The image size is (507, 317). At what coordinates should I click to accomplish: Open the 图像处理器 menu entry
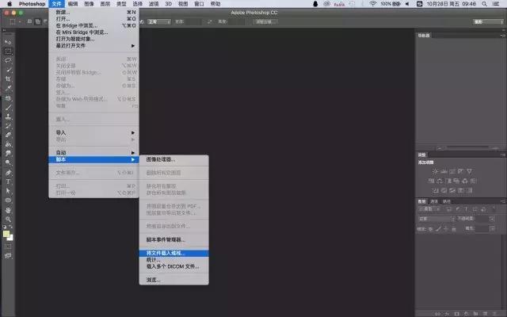pos(162,159)
